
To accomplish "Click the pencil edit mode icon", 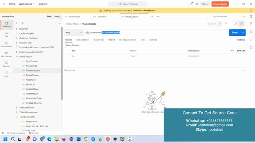I will click(x=235, y=24).
